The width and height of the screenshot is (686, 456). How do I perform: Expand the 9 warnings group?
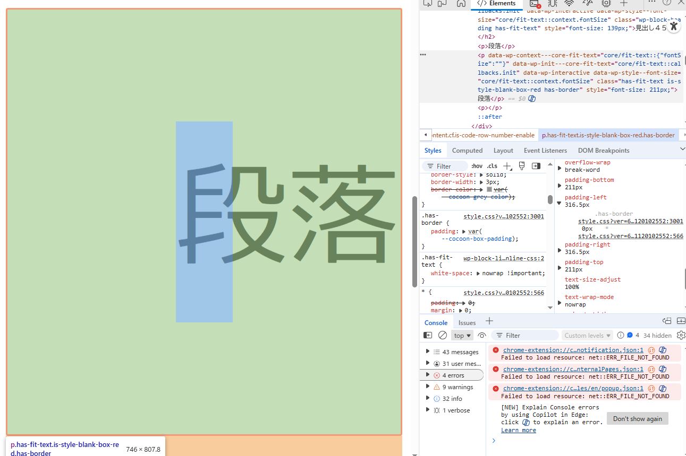(x=428, y=387)
